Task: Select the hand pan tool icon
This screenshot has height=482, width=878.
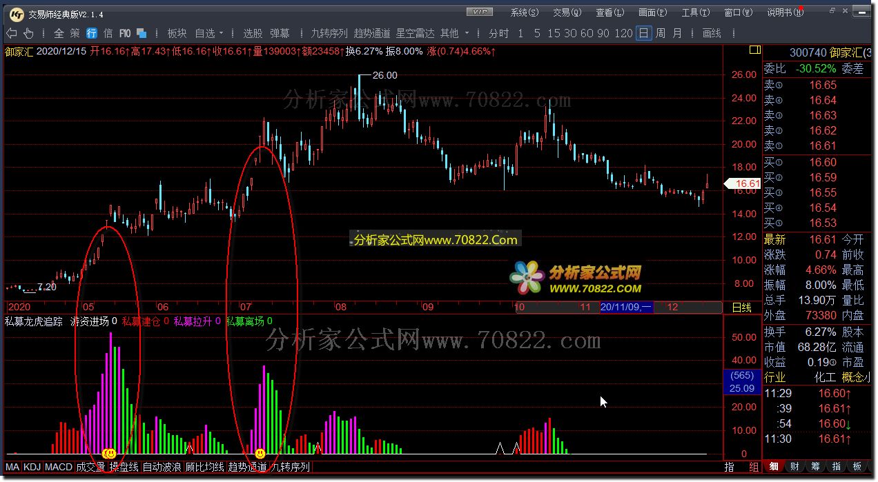Action: (28, 33)
